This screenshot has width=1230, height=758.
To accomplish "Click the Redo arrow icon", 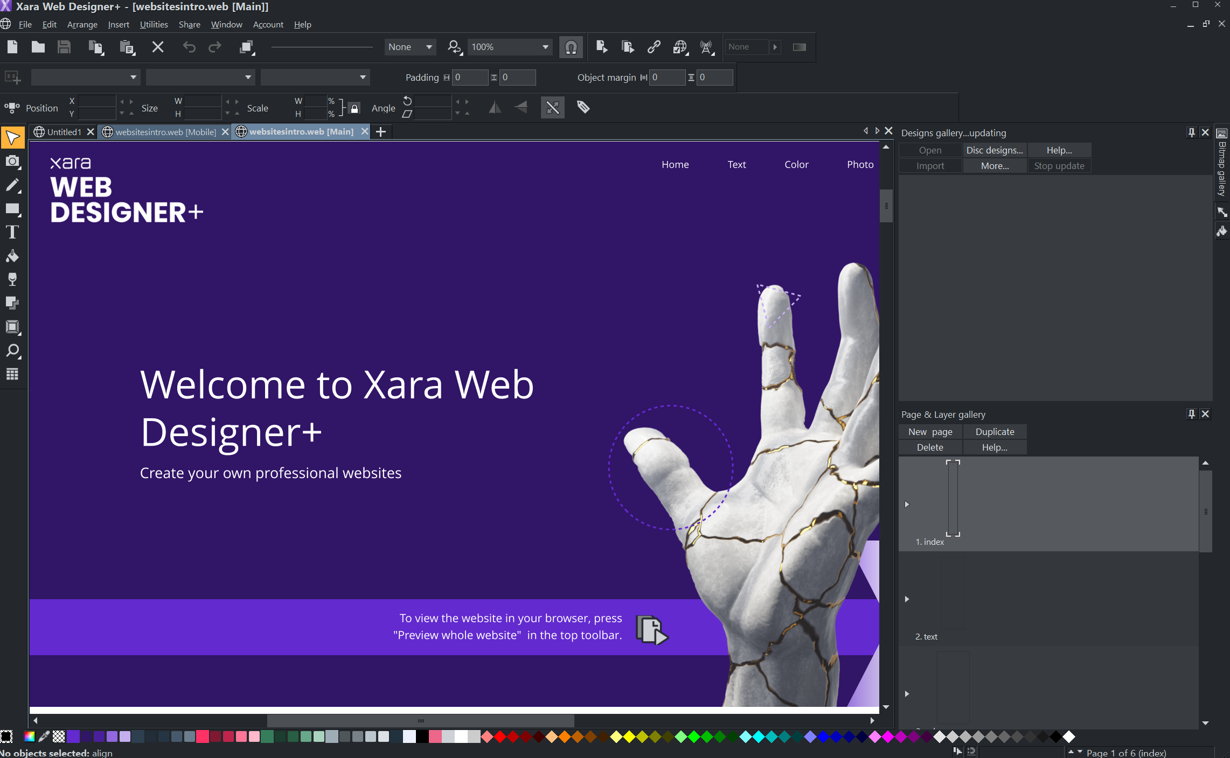I will [215, 47].
